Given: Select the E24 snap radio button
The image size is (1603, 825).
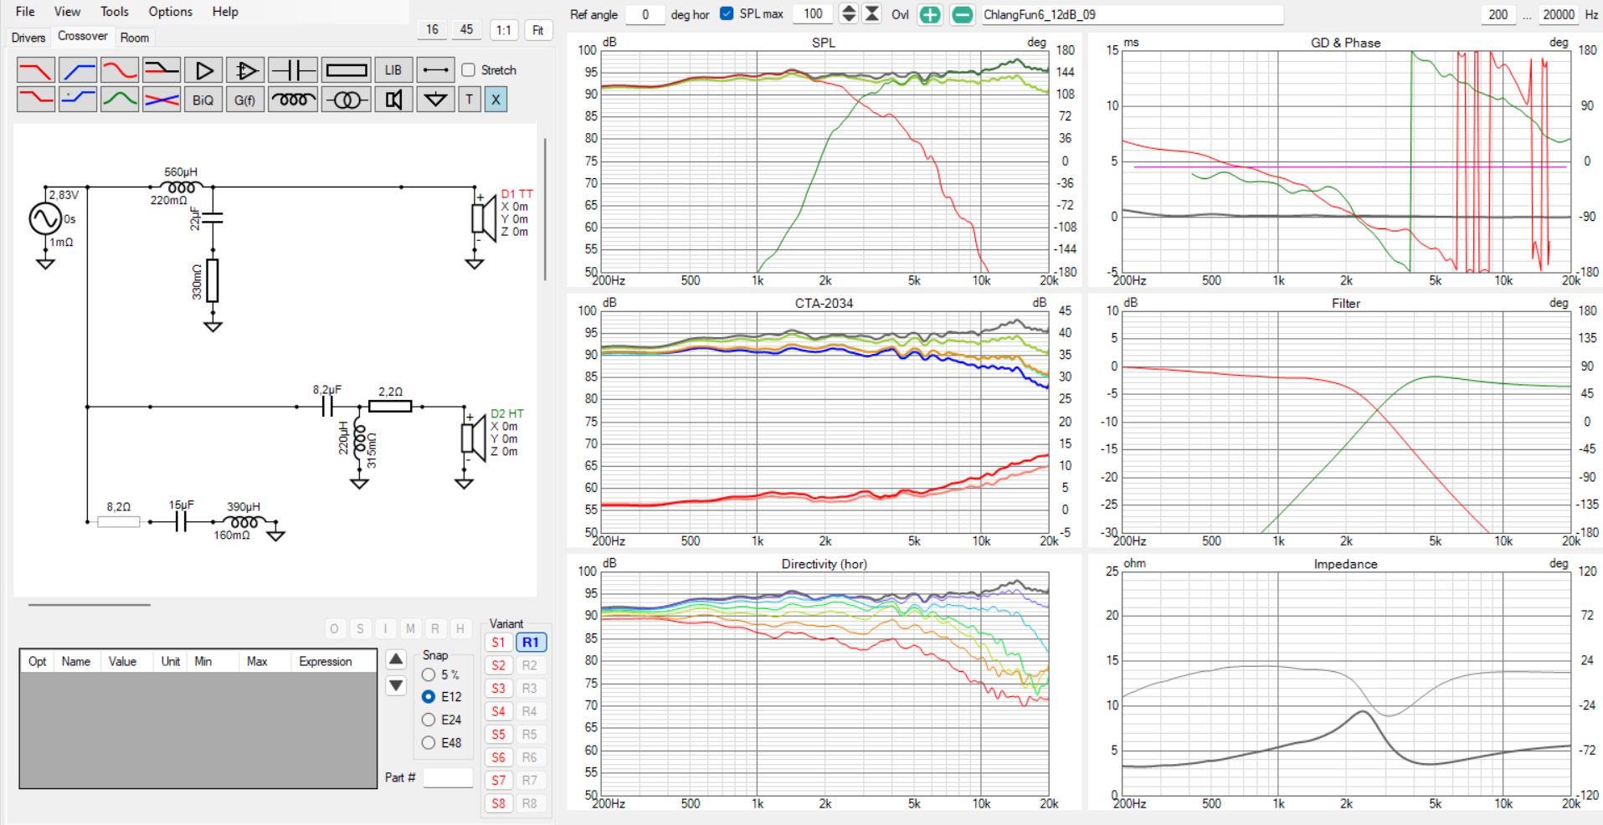Looking at the screenshot, I should (x=429, y=720).
